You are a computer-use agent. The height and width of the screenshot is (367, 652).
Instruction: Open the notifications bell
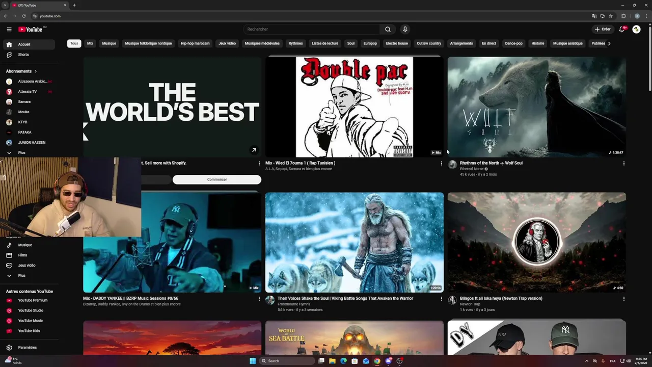coord(621,29)
